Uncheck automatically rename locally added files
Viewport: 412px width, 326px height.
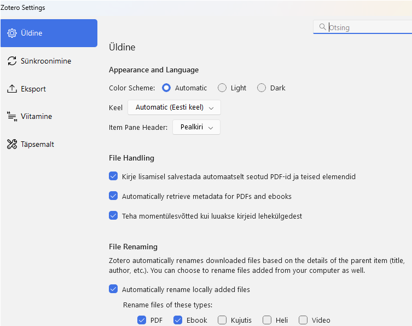113,289
